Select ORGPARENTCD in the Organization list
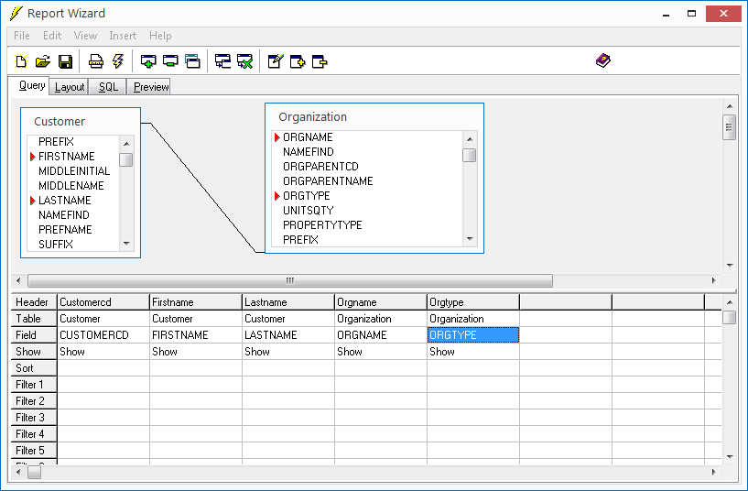The width and height of the screenshot is (748, 491). (320, 167)
